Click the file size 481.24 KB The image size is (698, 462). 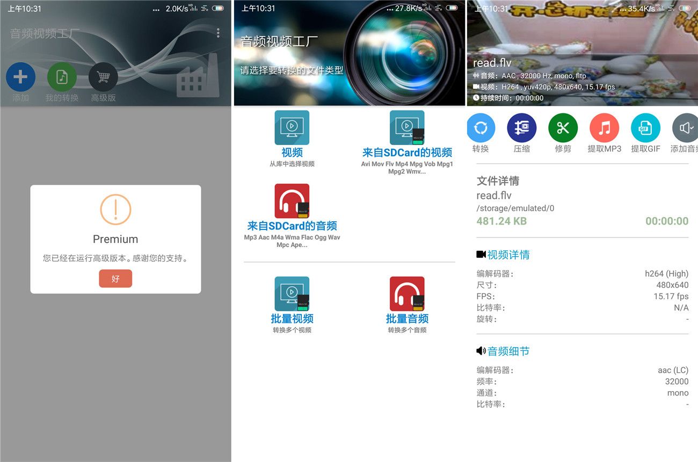click(x=501, y=221)
